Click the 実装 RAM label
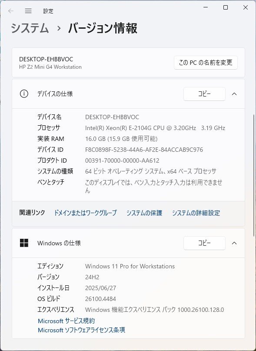 pyautogui.click(x=51, y=139)
